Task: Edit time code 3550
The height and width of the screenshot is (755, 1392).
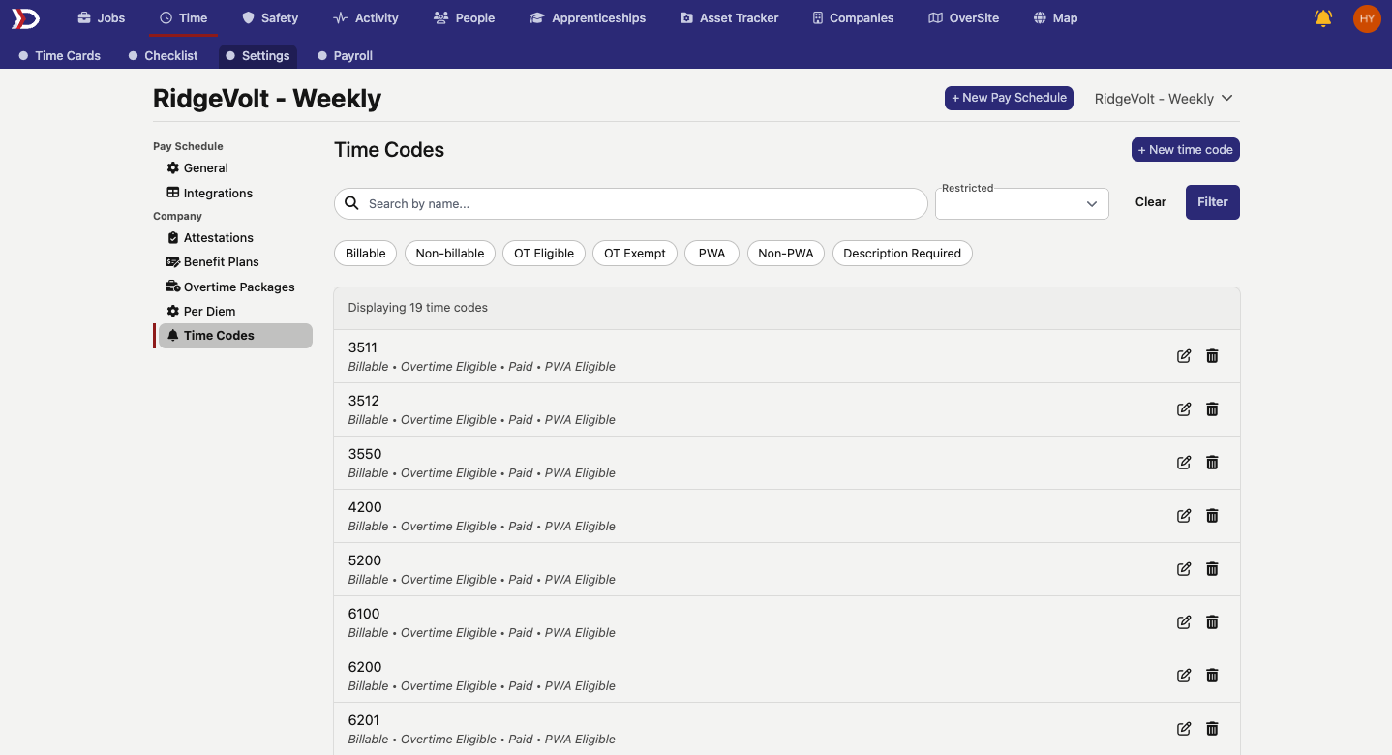Action: click(1184, 463)
